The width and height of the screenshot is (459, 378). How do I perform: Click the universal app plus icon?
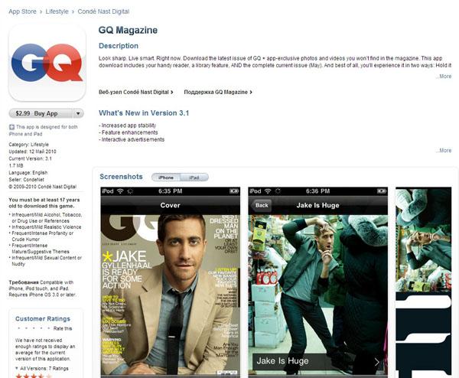click(x=11, y=127)
